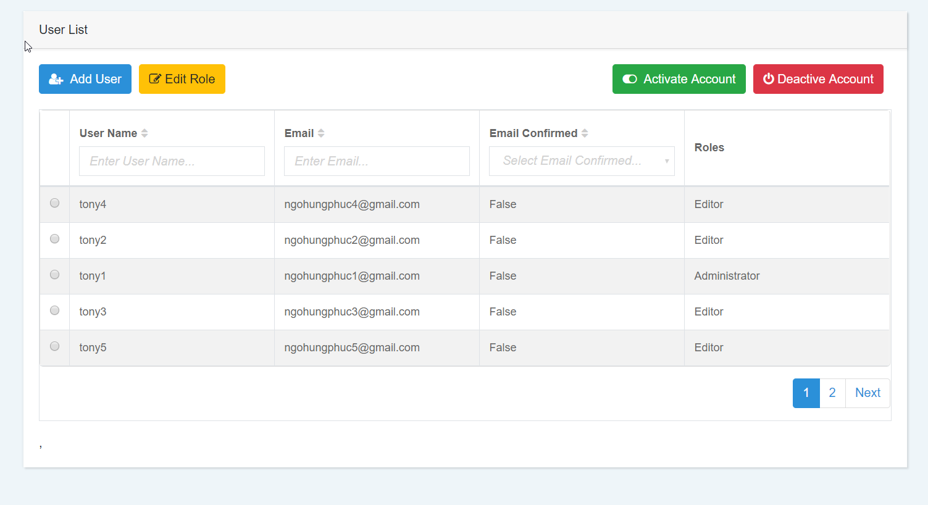
Task: Click the False value in tony1 row
Action: (503, 276)
